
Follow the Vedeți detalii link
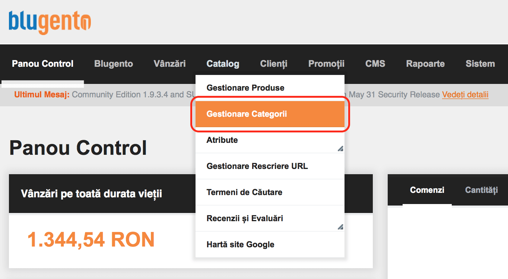pos(465,95)
